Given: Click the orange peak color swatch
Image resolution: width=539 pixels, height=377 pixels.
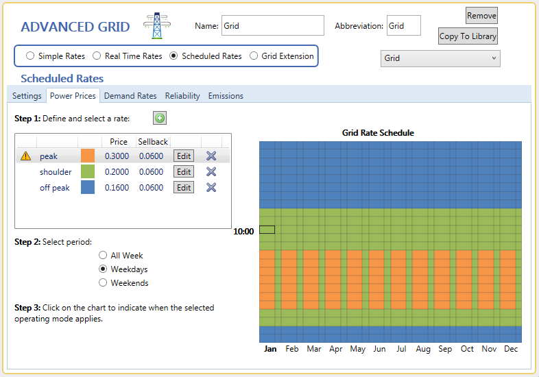Looking at the screenshot, I should (88, 156).
